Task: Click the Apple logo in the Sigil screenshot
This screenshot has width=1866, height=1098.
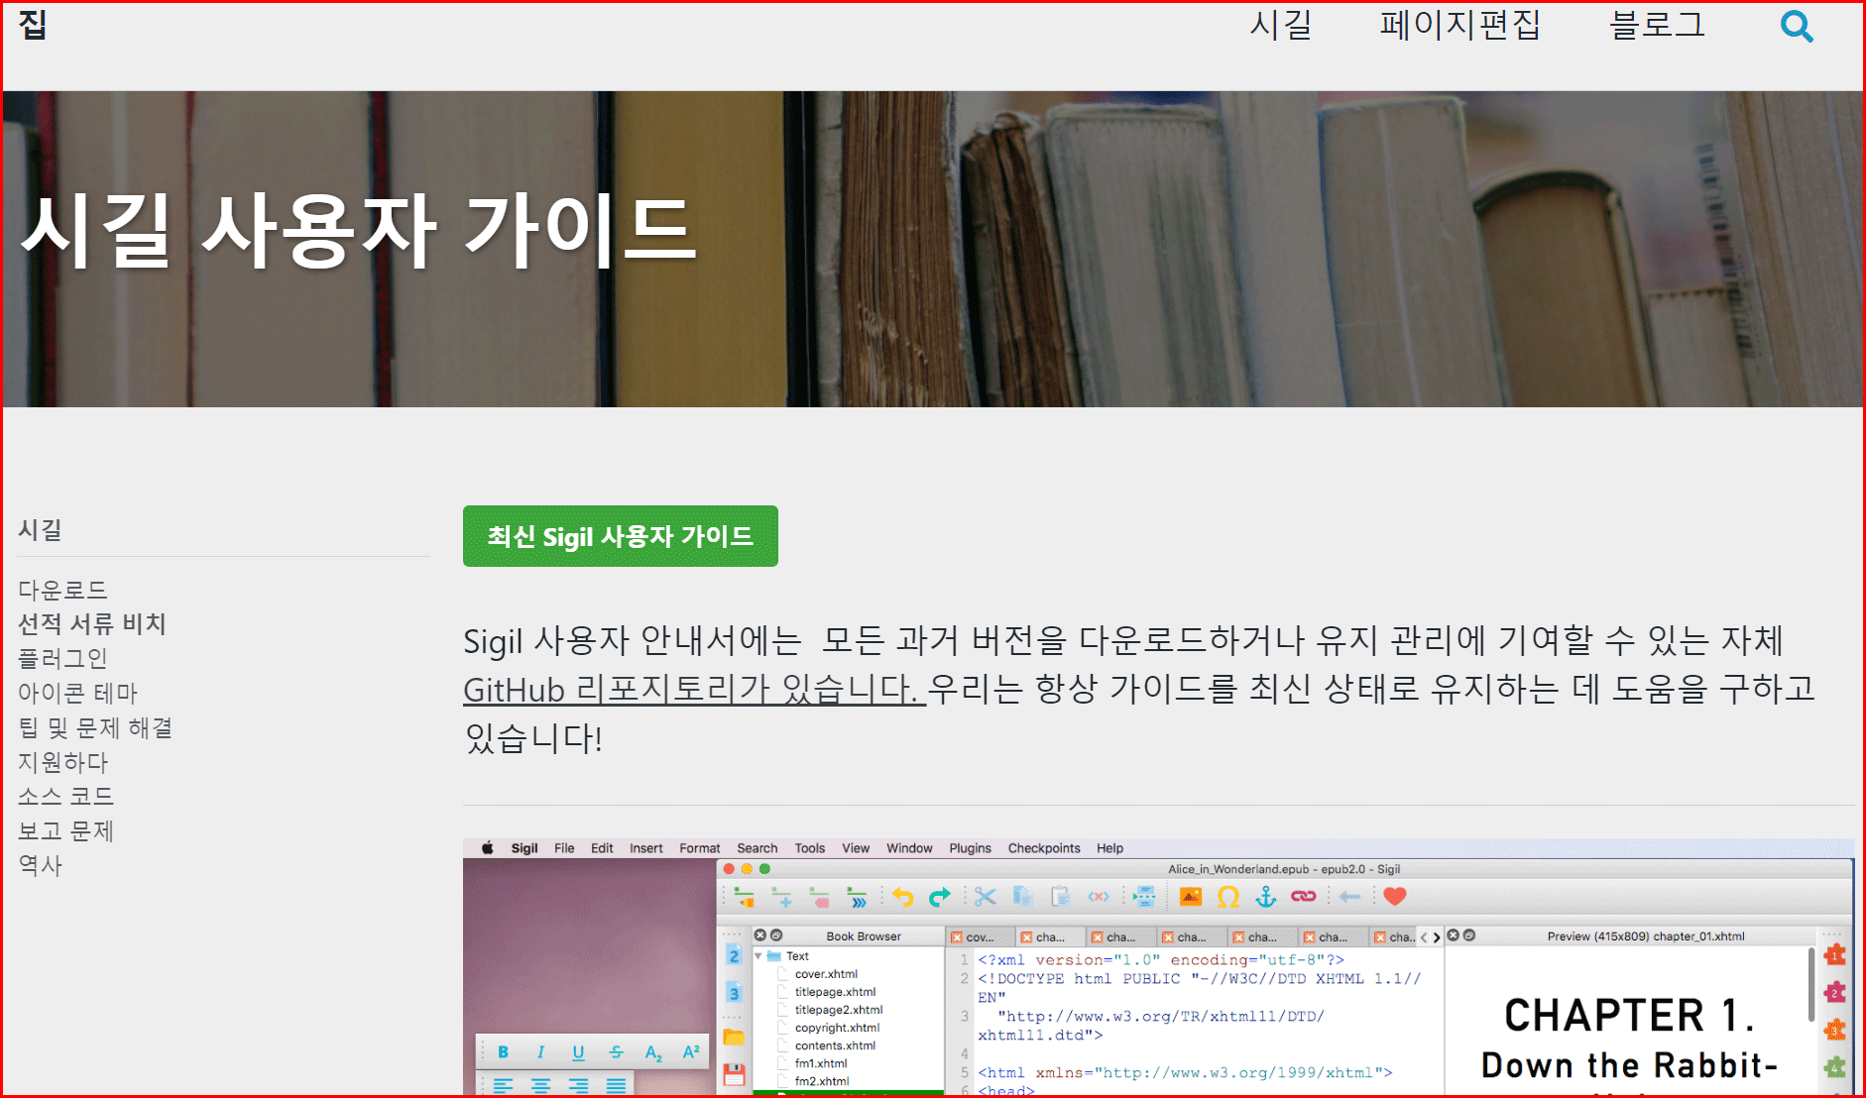Action: point(487,848)
